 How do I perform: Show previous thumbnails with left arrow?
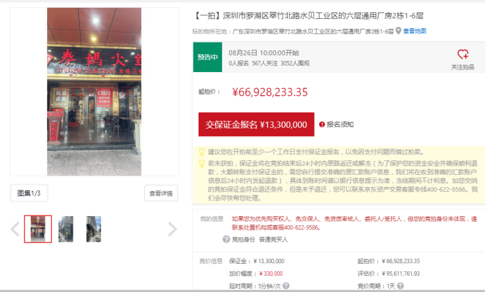click(15, 229)
